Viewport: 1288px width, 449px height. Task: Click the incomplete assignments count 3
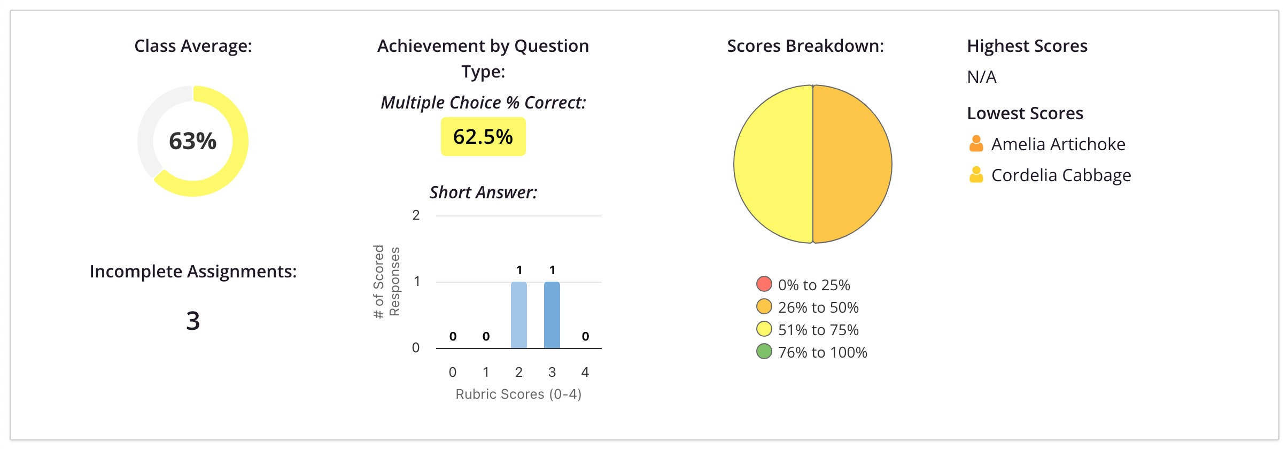pos(193,321)
